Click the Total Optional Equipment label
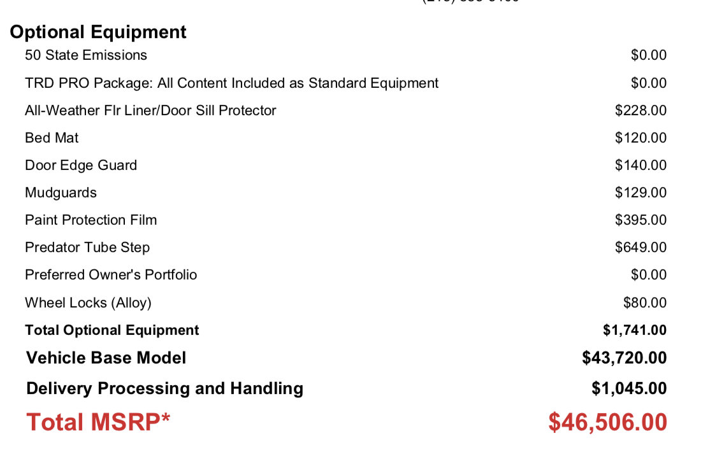Image resolution: width=717 pixels, height=468 pixels. coord(112,330)
